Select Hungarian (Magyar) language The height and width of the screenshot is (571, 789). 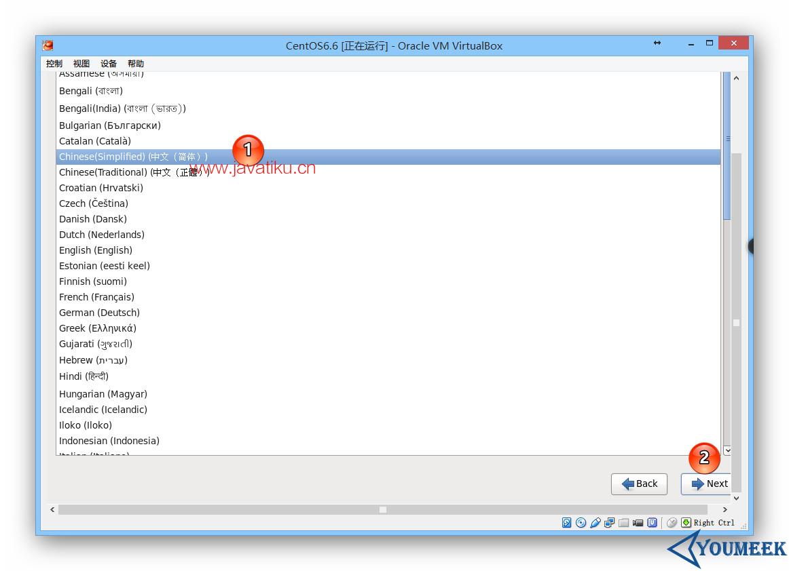388,394
